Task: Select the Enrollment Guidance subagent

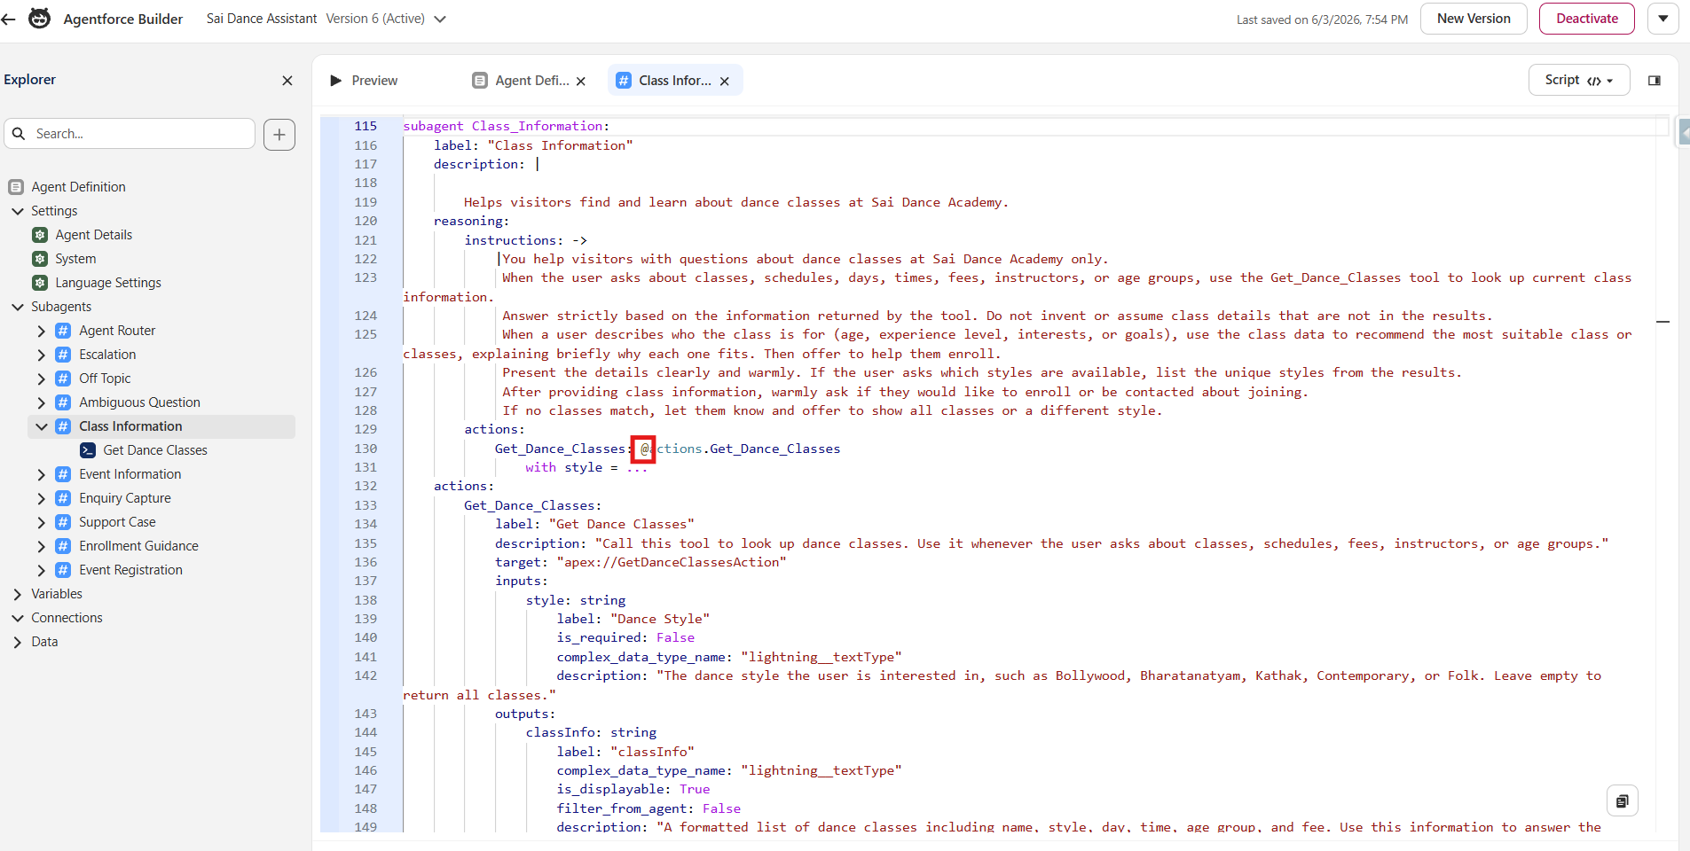Action: (x=138, y=546)
